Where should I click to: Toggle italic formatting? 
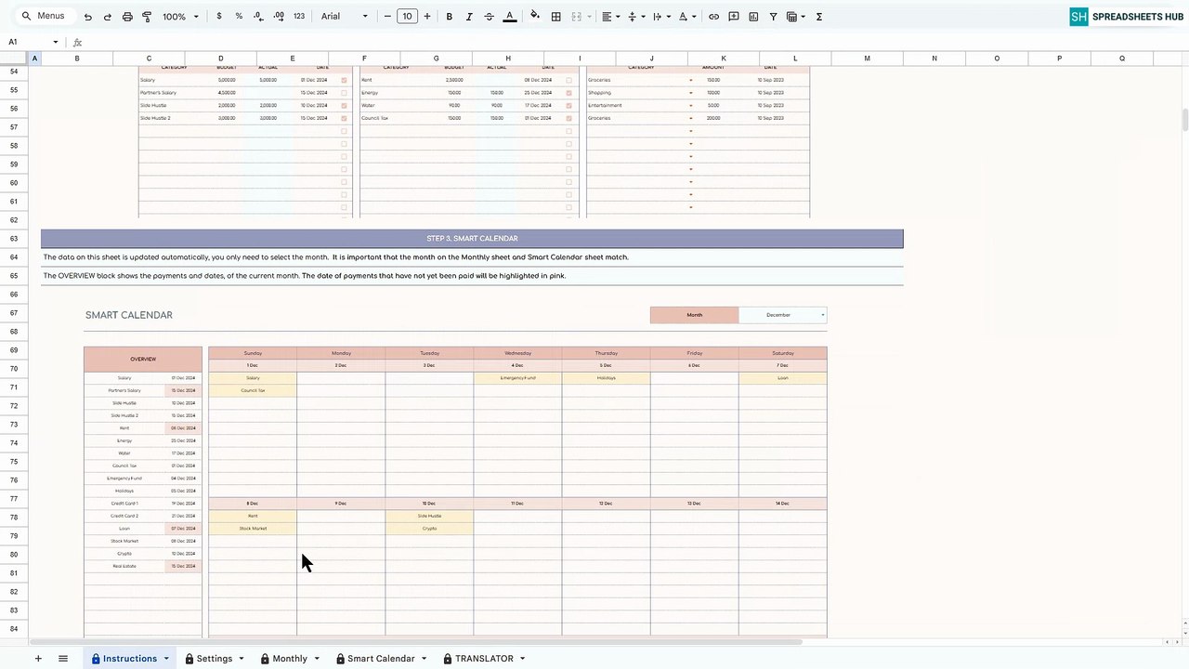point(469,17)
